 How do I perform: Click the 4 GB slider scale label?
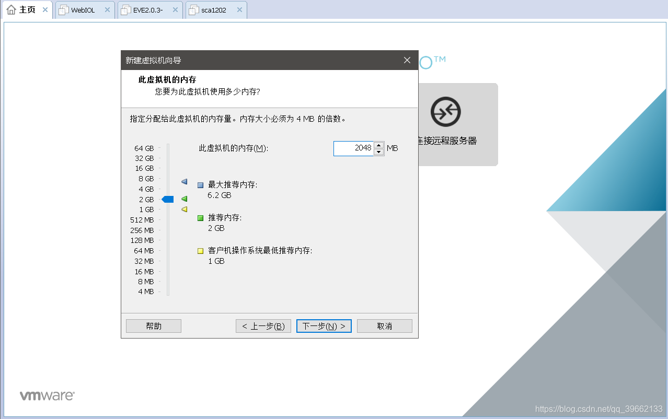[146, 189]
